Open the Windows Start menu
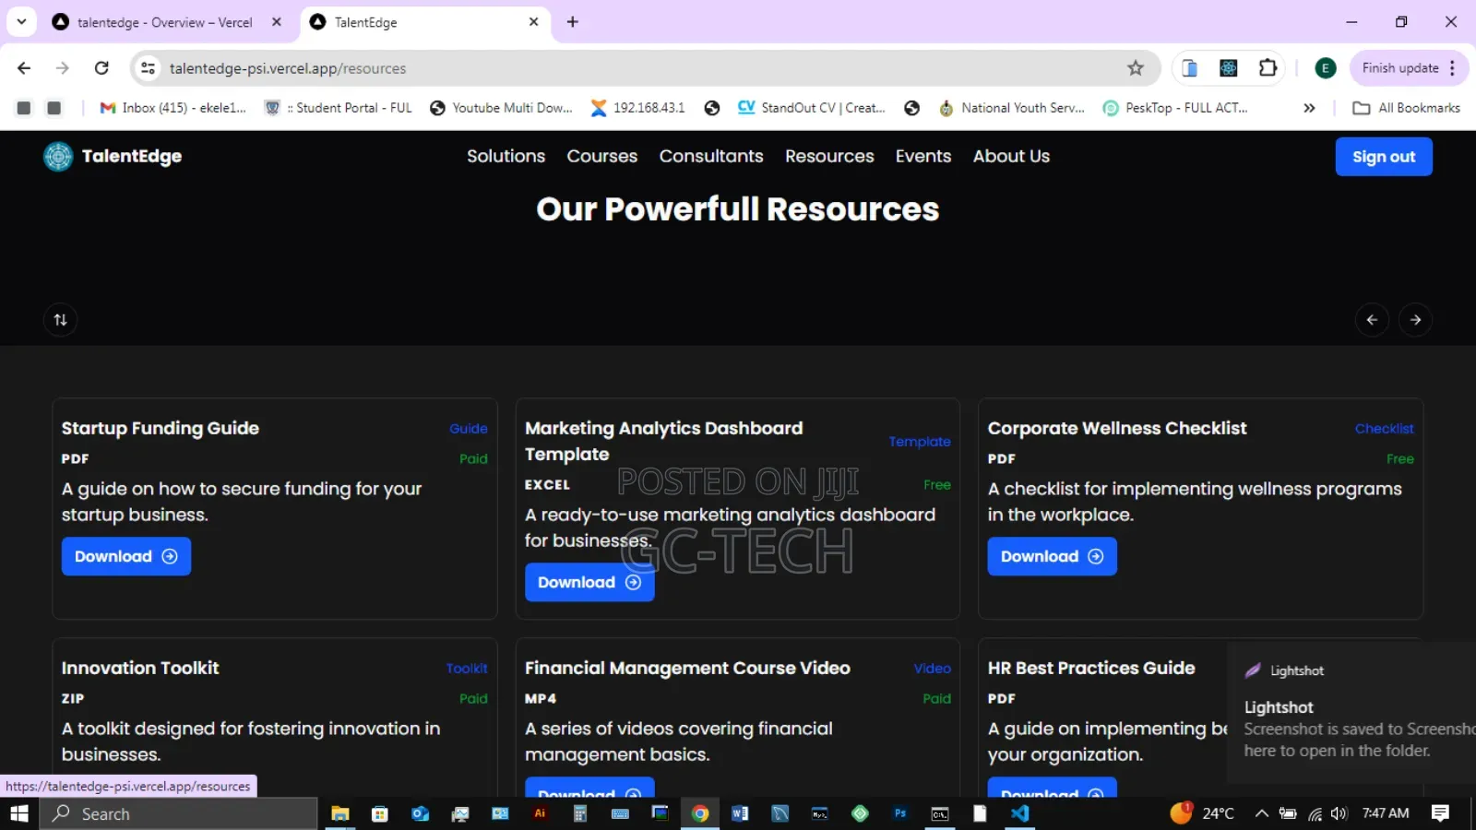Viewport: 1476px width, 830px height. click(x=19, y=813)
